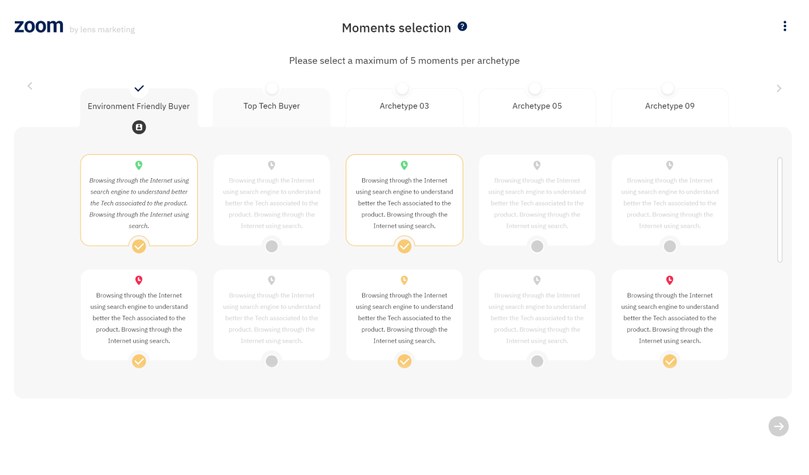The image size is (809, 475).
Task: Open the Archetype 03 tab
Action: [x=404, y=106]
